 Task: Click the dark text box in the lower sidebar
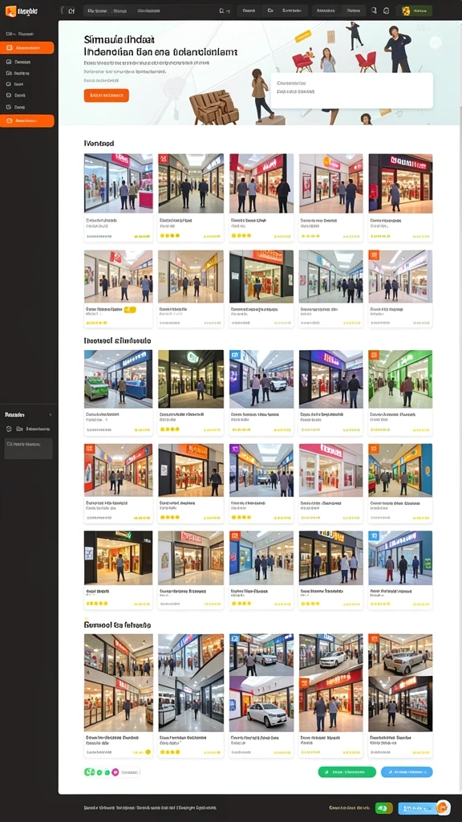click(x=28, y=449)
